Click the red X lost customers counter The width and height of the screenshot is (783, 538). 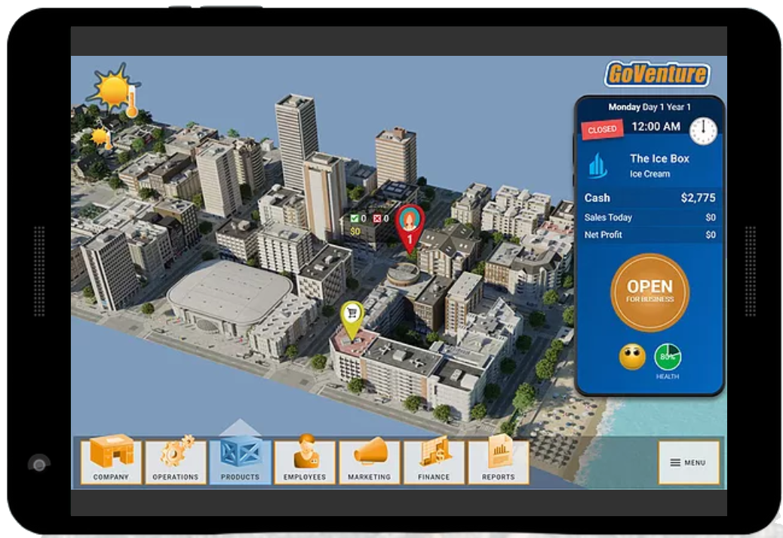point(381,218)
